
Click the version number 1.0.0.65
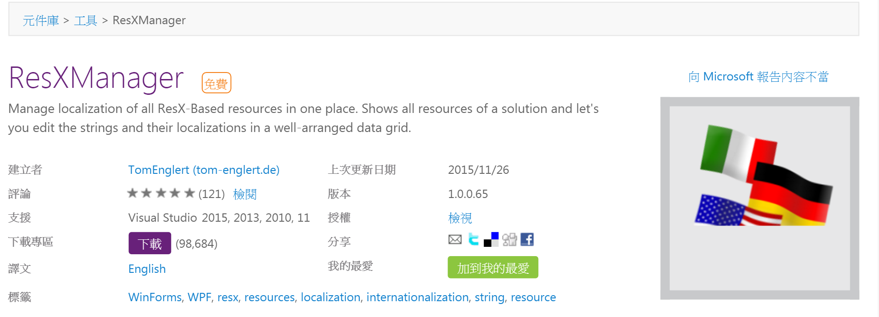coord(468,194)
